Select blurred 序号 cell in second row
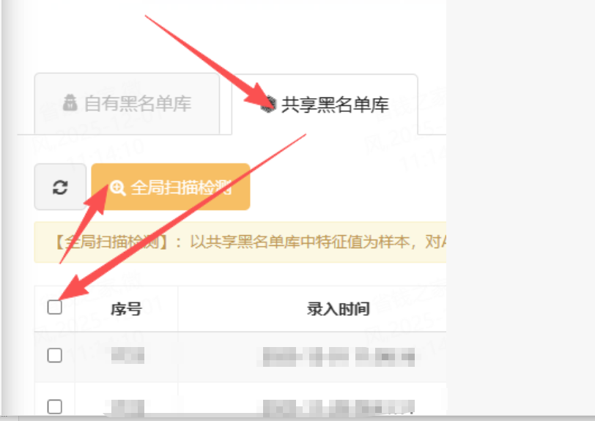 click(x=127, y=407)
